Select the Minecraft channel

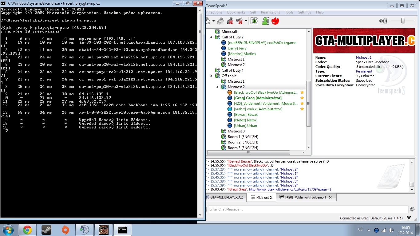[x=229, y=32]
